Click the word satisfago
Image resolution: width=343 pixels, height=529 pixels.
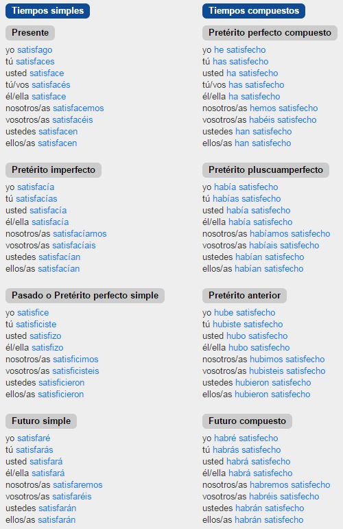click(x=35, y=50)
